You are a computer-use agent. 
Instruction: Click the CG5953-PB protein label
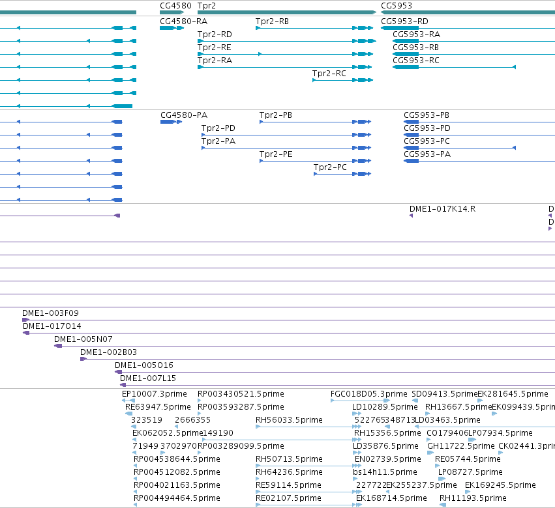[x=427, y=115]
